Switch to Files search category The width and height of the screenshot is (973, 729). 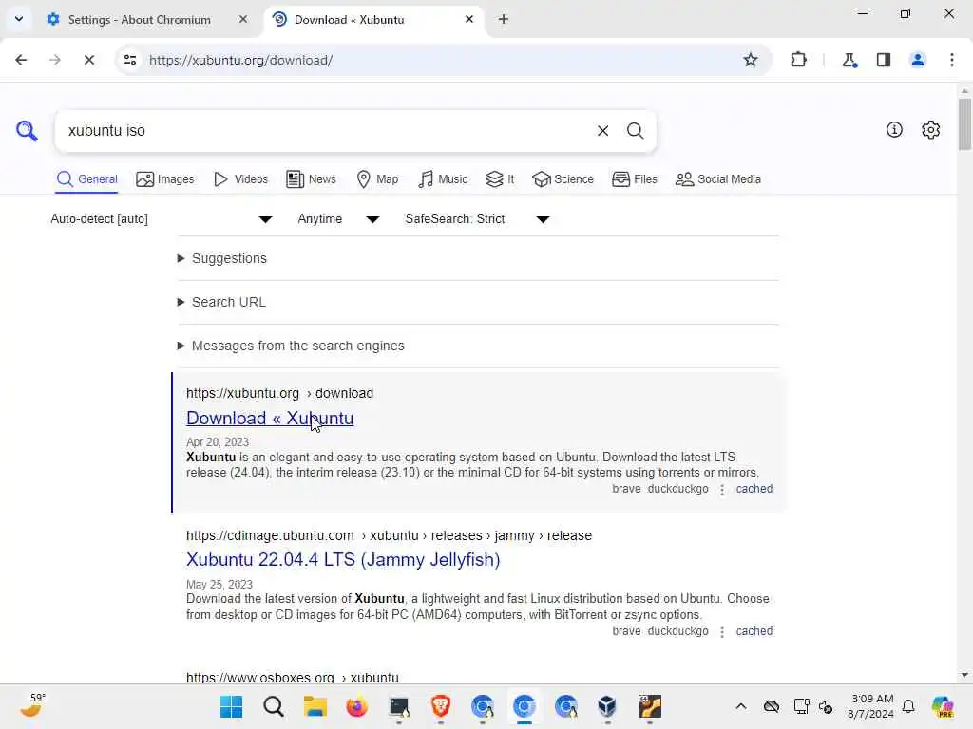click(634, 179)
